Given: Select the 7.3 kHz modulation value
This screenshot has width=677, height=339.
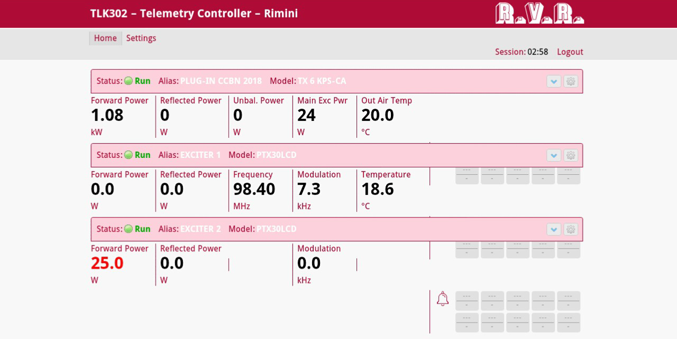Looking at the screenshot, I should [x=309, y=189].
